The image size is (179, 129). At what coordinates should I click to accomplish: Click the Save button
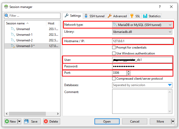pos(32,122)
